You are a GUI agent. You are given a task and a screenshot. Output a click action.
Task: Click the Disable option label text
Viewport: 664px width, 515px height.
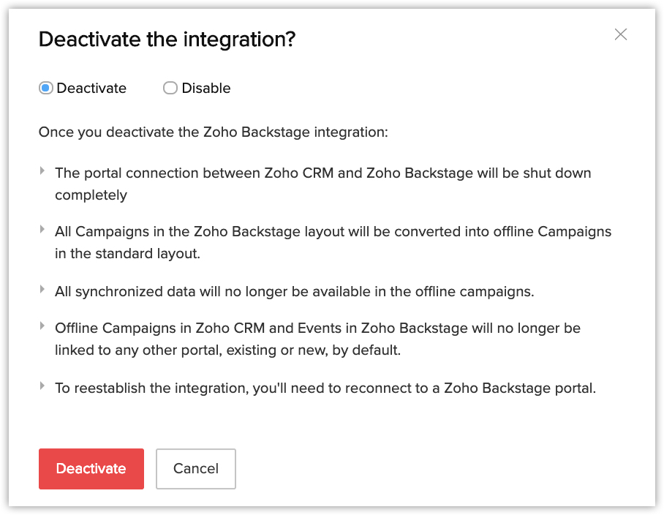206,89
